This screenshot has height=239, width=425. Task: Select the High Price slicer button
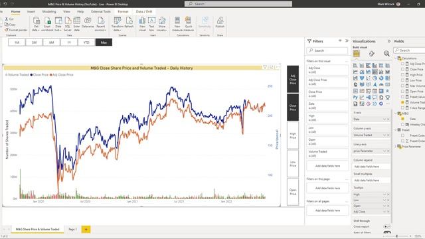[293, 135]
